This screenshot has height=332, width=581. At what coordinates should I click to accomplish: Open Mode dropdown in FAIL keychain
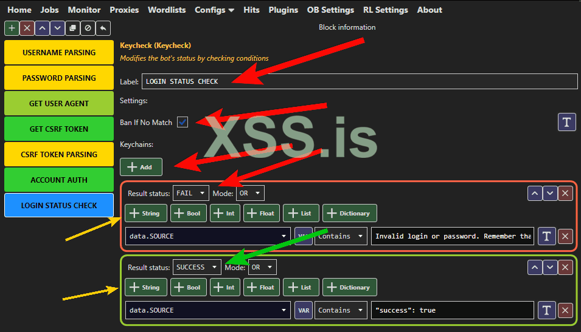click(x=250, y=193)
